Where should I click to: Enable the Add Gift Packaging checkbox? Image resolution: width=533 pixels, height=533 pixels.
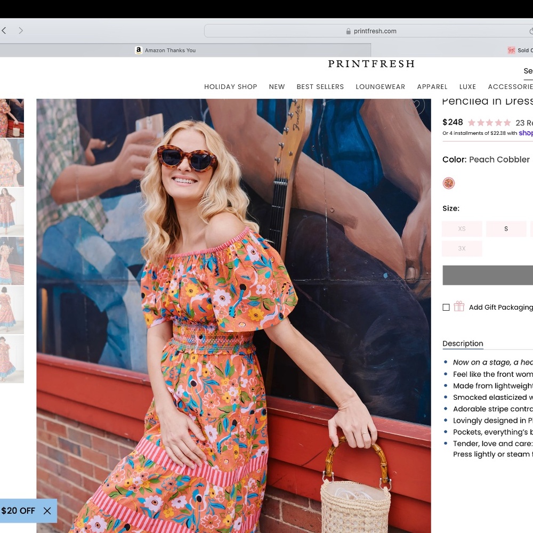tap(446, 307)
